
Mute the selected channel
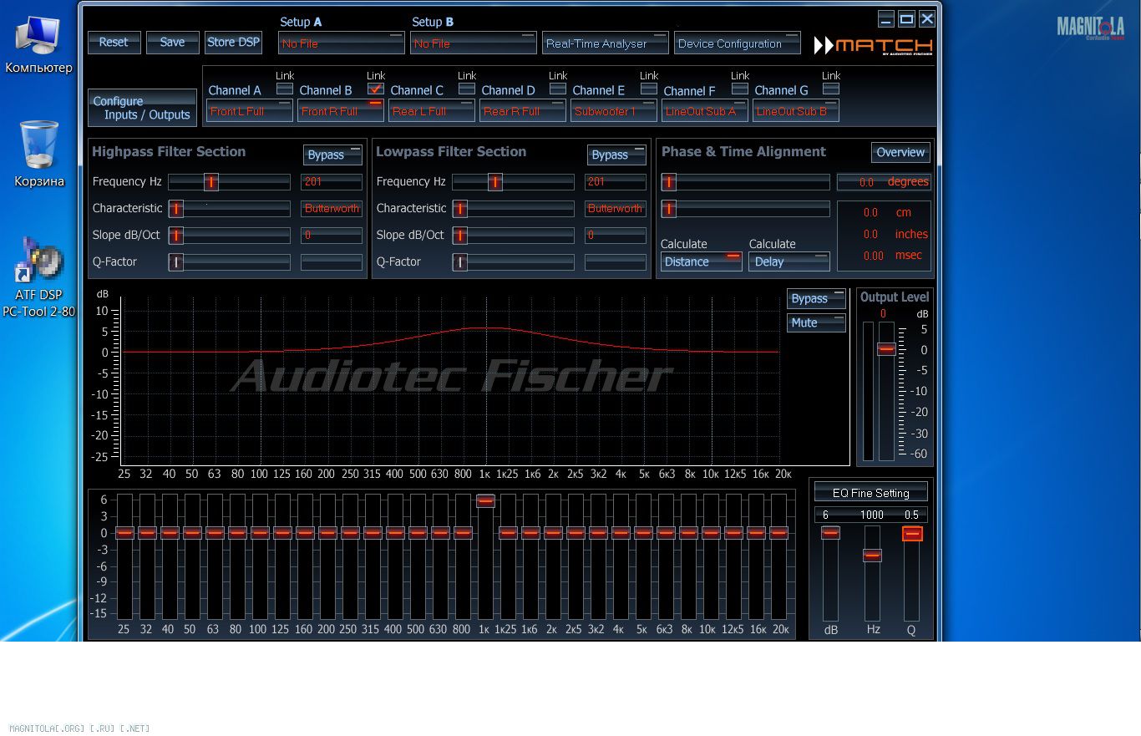coord(816,322)
